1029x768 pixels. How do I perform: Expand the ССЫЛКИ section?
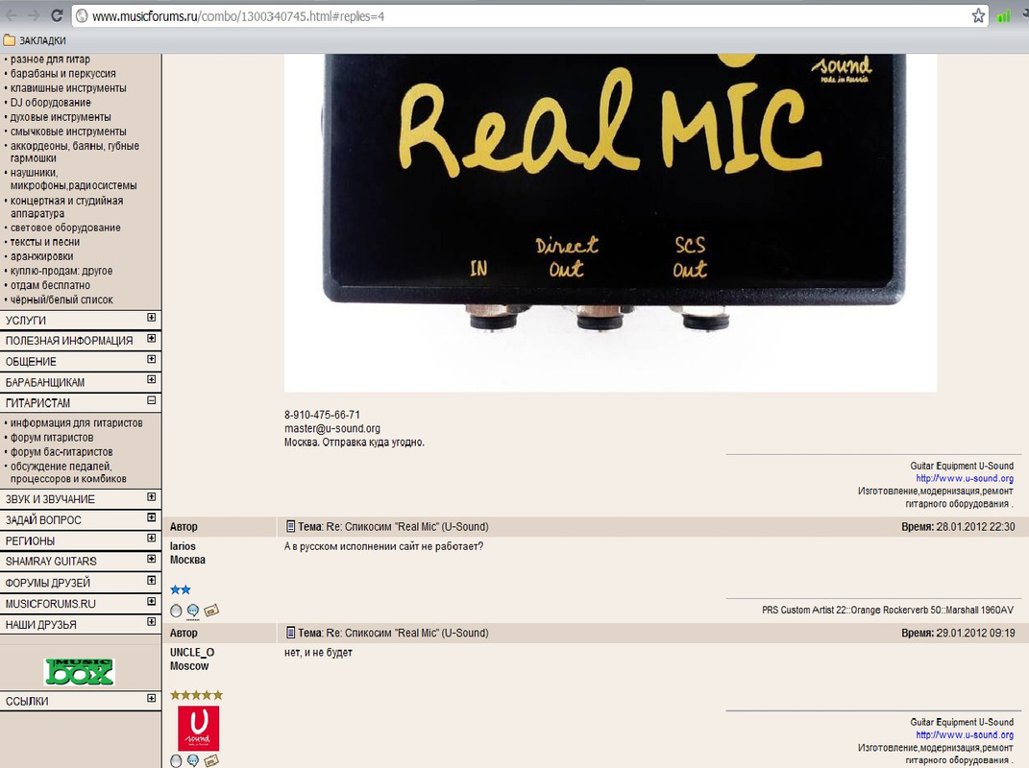coord(152,698)
